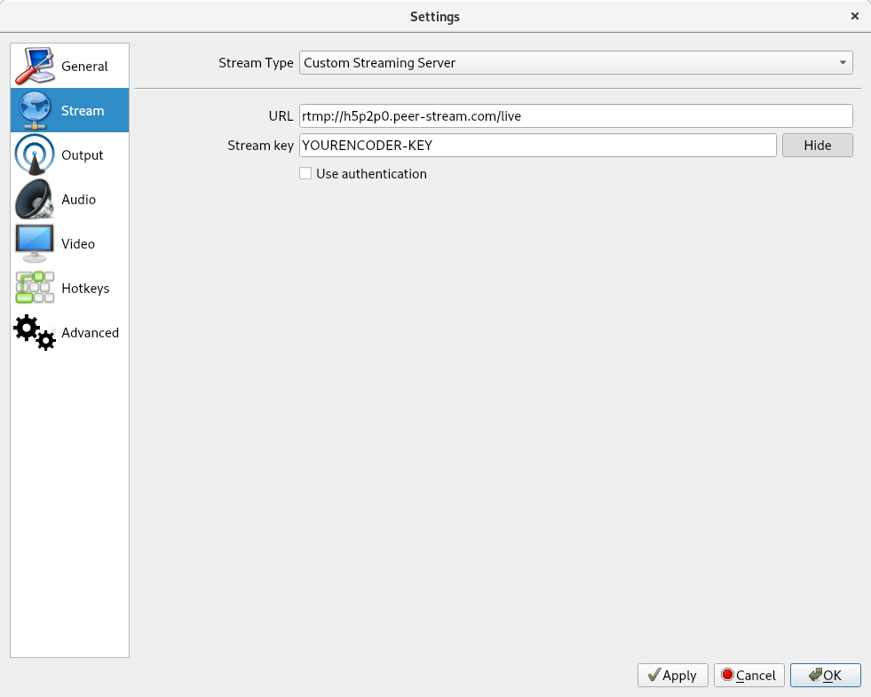The height and width of the screenshot is (697, 871).
Task: Select the Stream globe icon
Action: coord(34,109)
